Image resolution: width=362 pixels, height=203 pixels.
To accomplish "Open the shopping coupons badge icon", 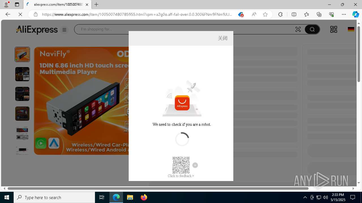I will point(241,14).
